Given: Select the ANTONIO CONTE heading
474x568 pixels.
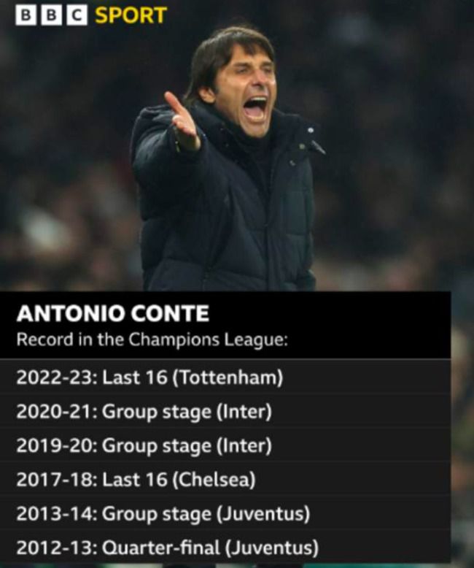Looking at the screenshot, I should (112, 314).
